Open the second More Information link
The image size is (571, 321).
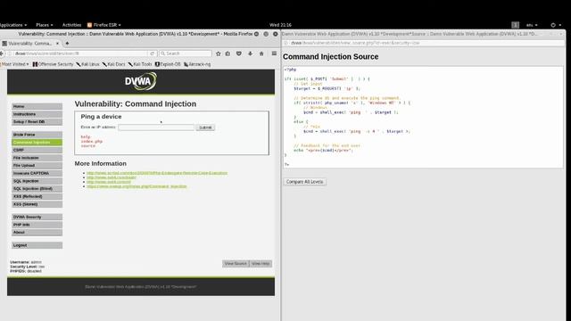point(112,177)
